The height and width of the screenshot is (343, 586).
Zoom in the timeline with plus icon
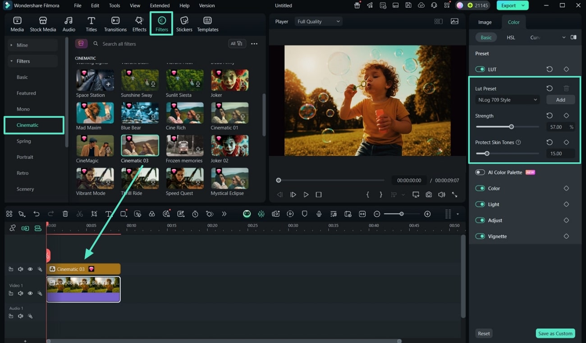coord(427,214)
